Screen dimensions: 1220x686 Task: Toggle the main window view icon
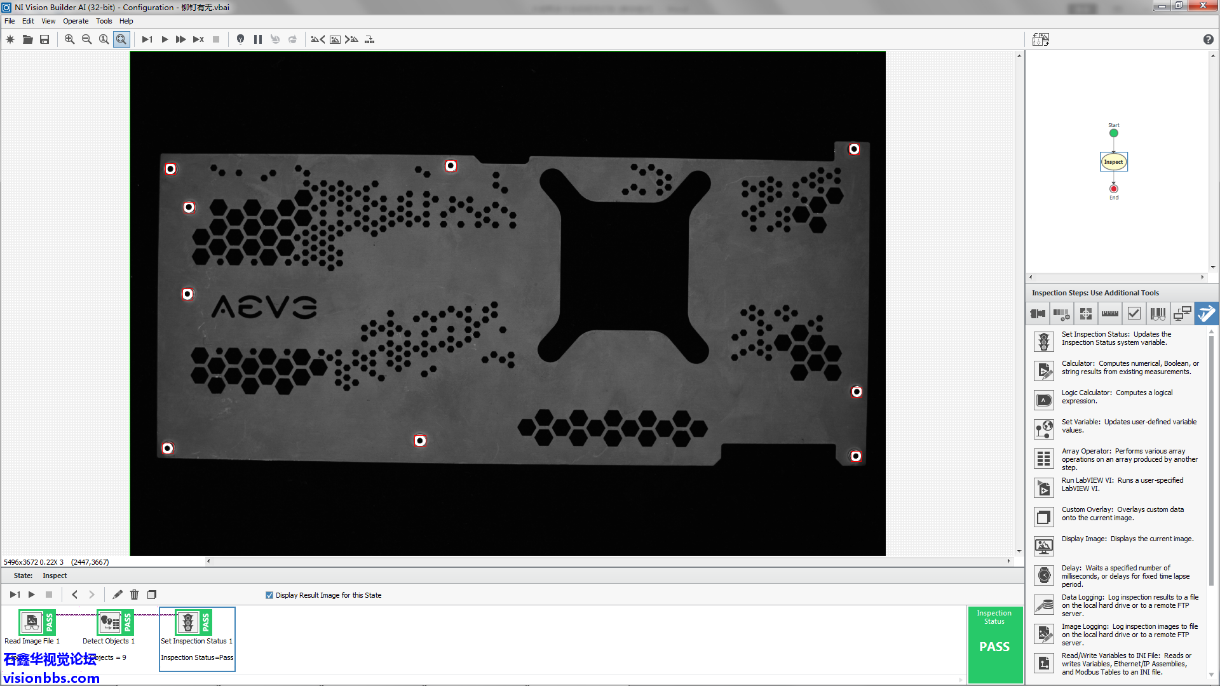click(1041, 39)
